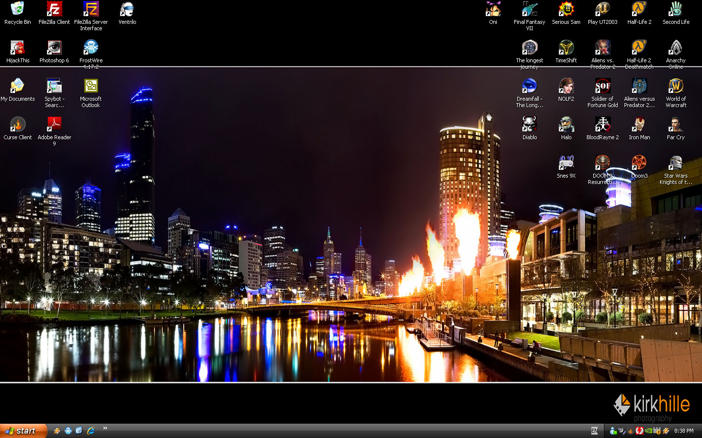Open the HijackThis shortcut

tap(18, 48)
